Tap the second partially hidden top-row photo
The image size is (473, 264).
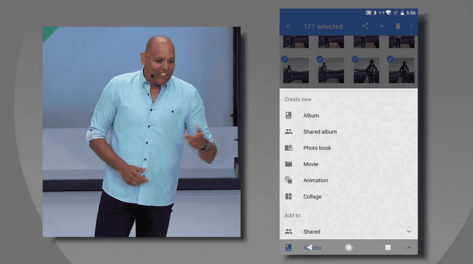coord(331,42)
